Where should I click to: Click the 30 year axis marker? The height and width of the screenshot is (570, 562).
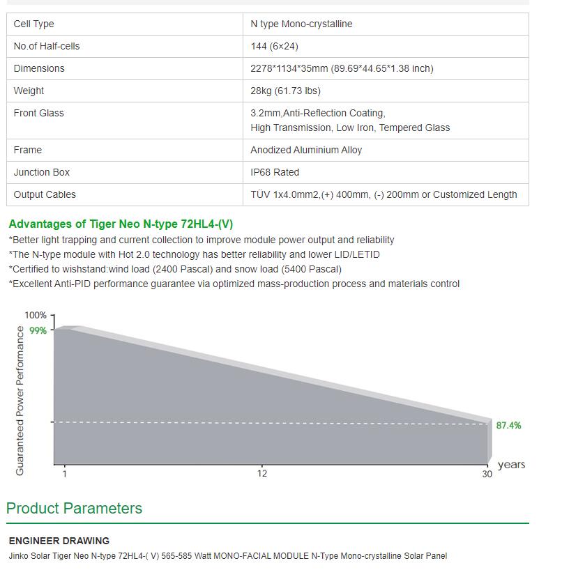(x=487, y=474)
